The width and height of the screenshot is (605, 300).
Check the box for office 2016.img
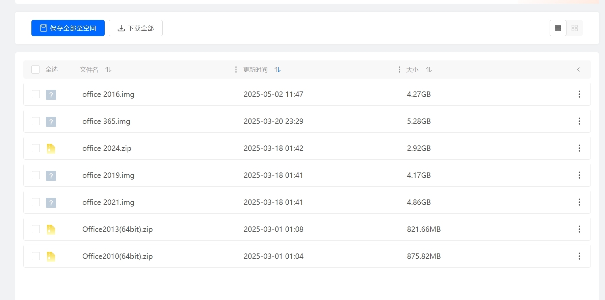(36, 94)
